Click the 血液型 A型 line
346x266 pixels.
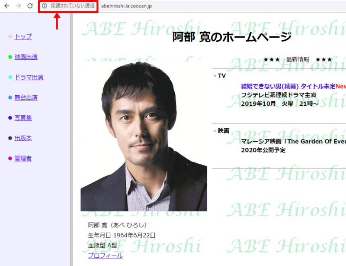point(103,246)
